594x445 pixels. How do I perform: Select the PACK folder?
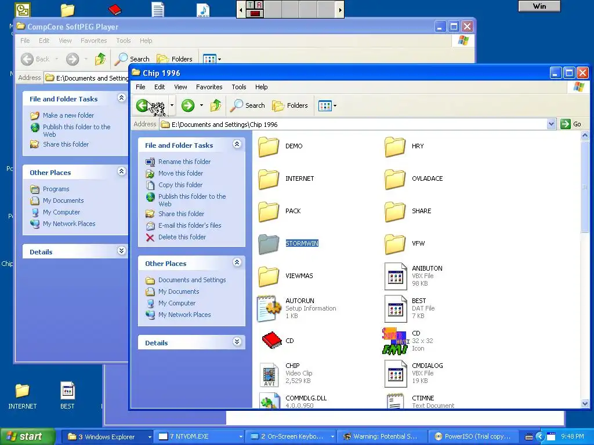coord(280,211)
